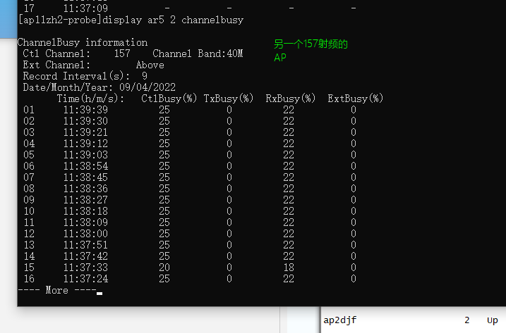Click the RxBusy value 18 in row 15
Image resolution: width=506 pixels, height=333 pixels.
coord(289,268)
